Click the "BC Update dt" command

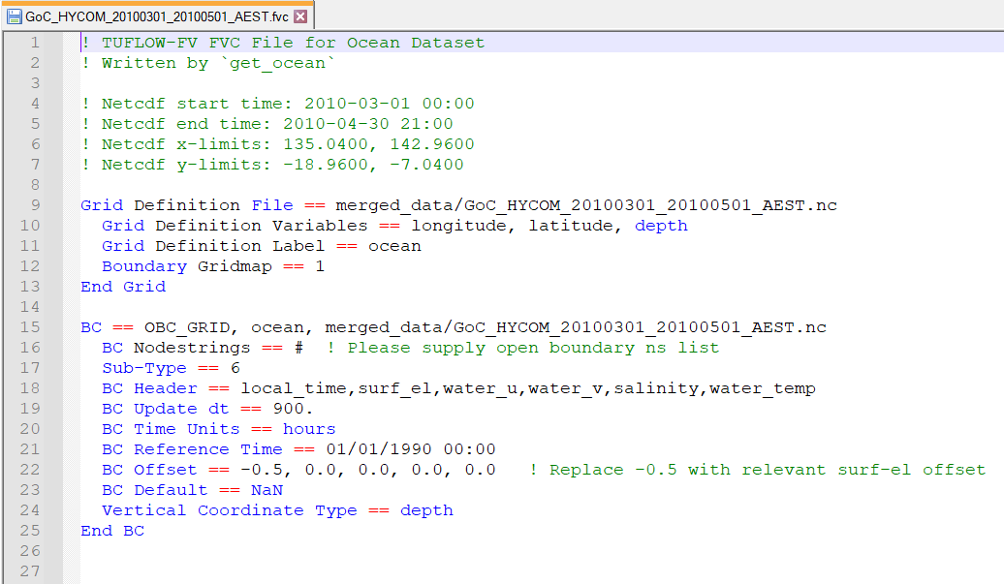click(x=165, y=409)
